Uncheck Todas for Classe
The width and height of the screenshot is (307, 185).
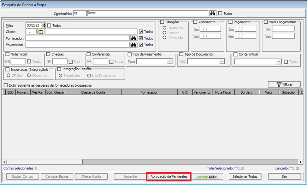(x=141, y=32)
